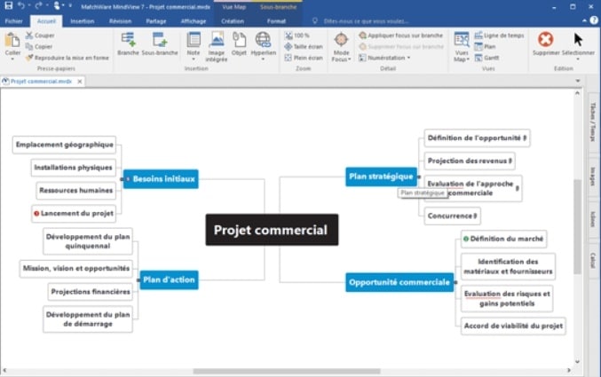601x377 pixels.
Task: Switch to the Création tab
Action: 233,21
